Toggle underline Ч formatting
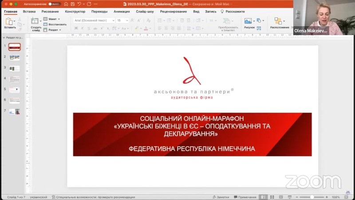355x200 pixels. [89, 28]
